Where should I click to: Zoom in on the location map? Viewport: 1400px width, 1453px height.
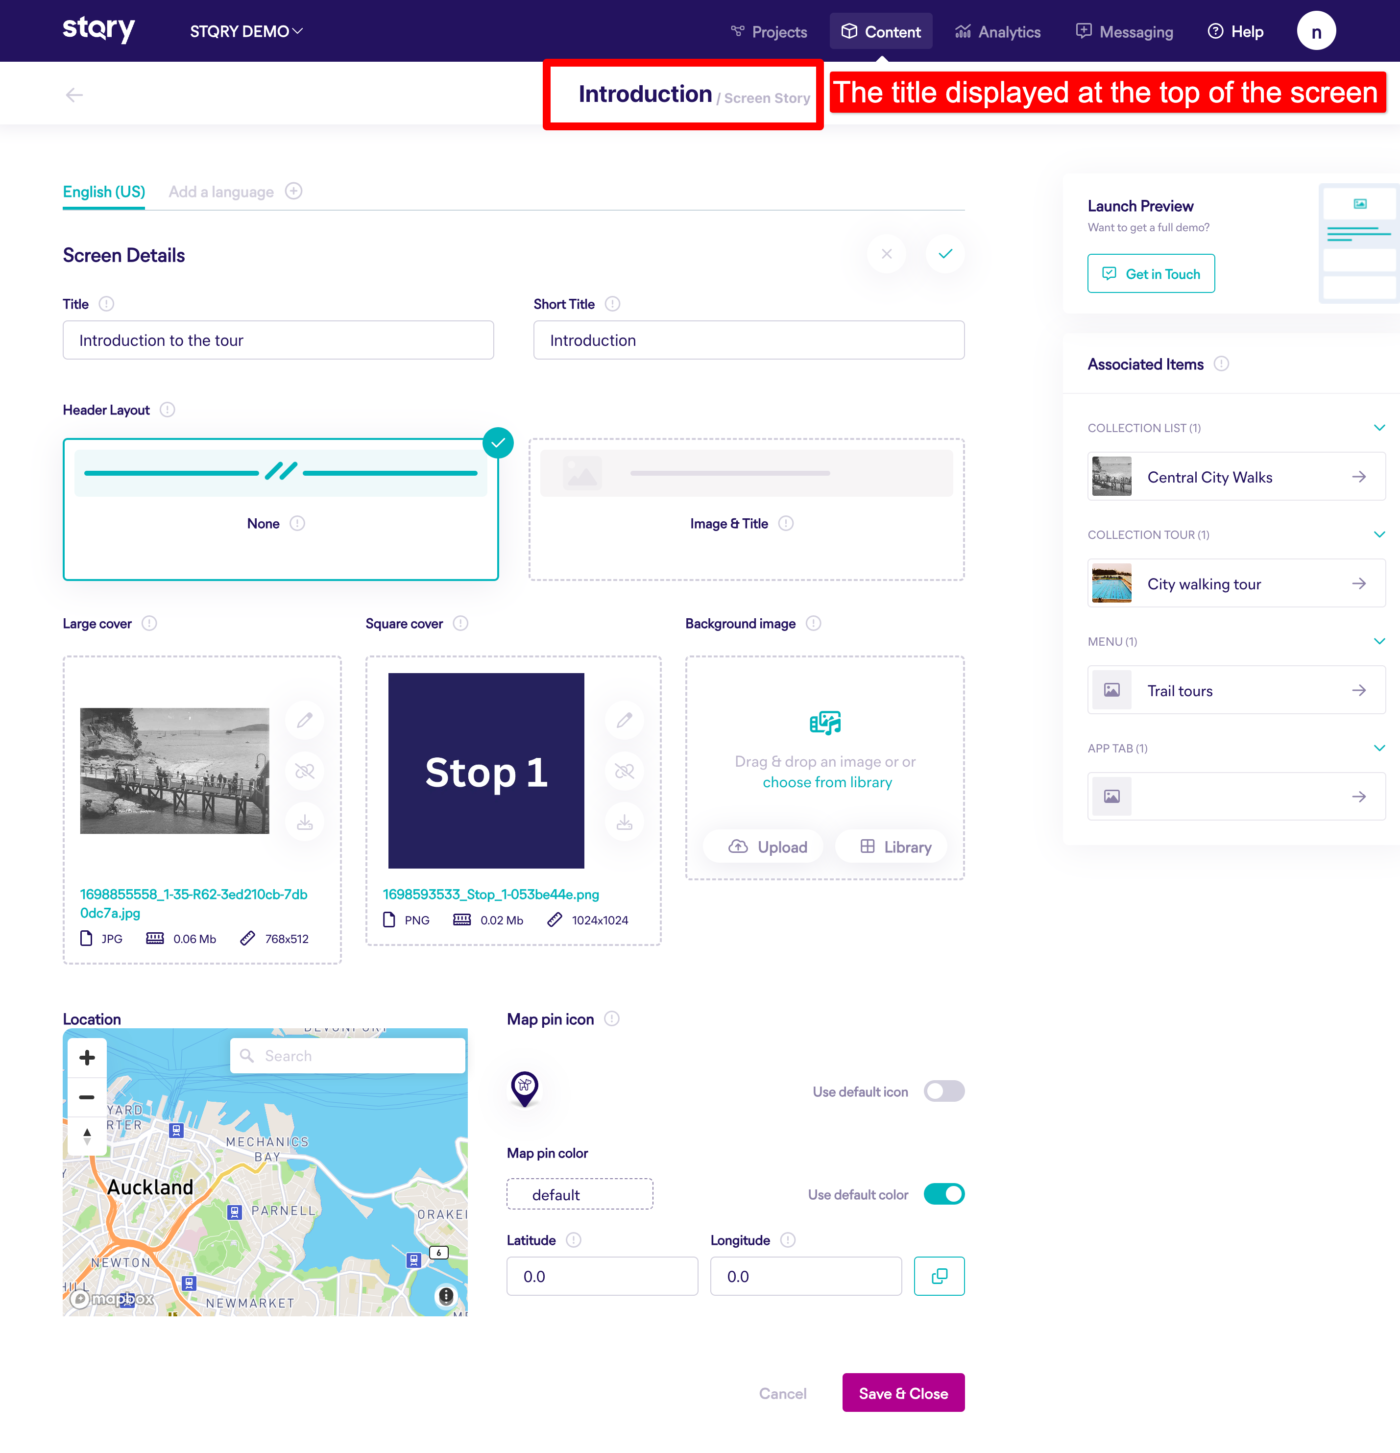point(87,1058)
